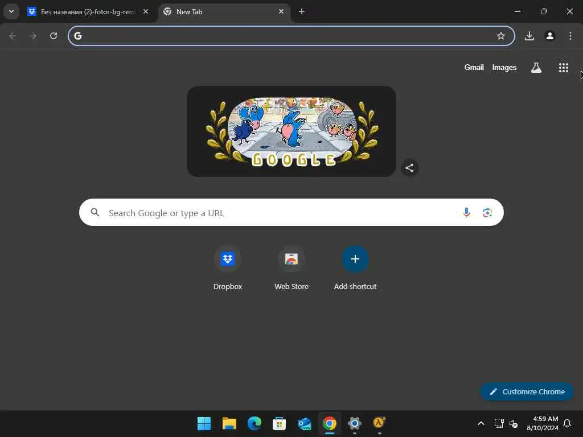This screenshot has height=437, width=583.
Task: Switch to the Dropbox fotor-bg tab
Action: point(88,12)
